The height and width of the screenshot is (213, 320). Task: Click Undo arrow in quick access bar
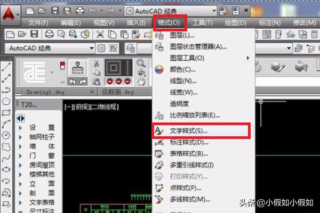[92, 11]
